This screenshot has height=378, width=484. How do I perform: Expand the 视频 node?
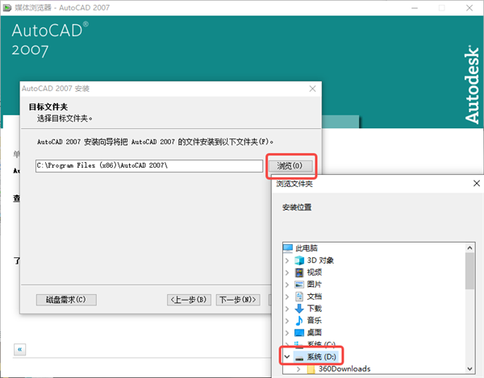point(287,272)
